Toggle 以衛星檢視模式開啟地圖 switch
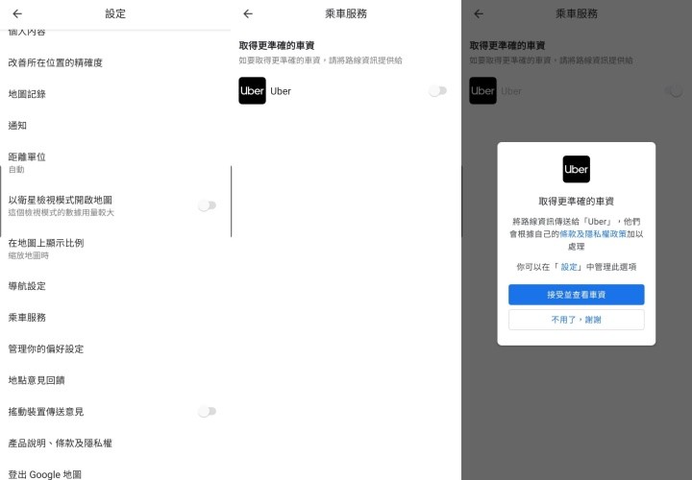The width and height of the screenshot is (692, 480). coord(207,205)
